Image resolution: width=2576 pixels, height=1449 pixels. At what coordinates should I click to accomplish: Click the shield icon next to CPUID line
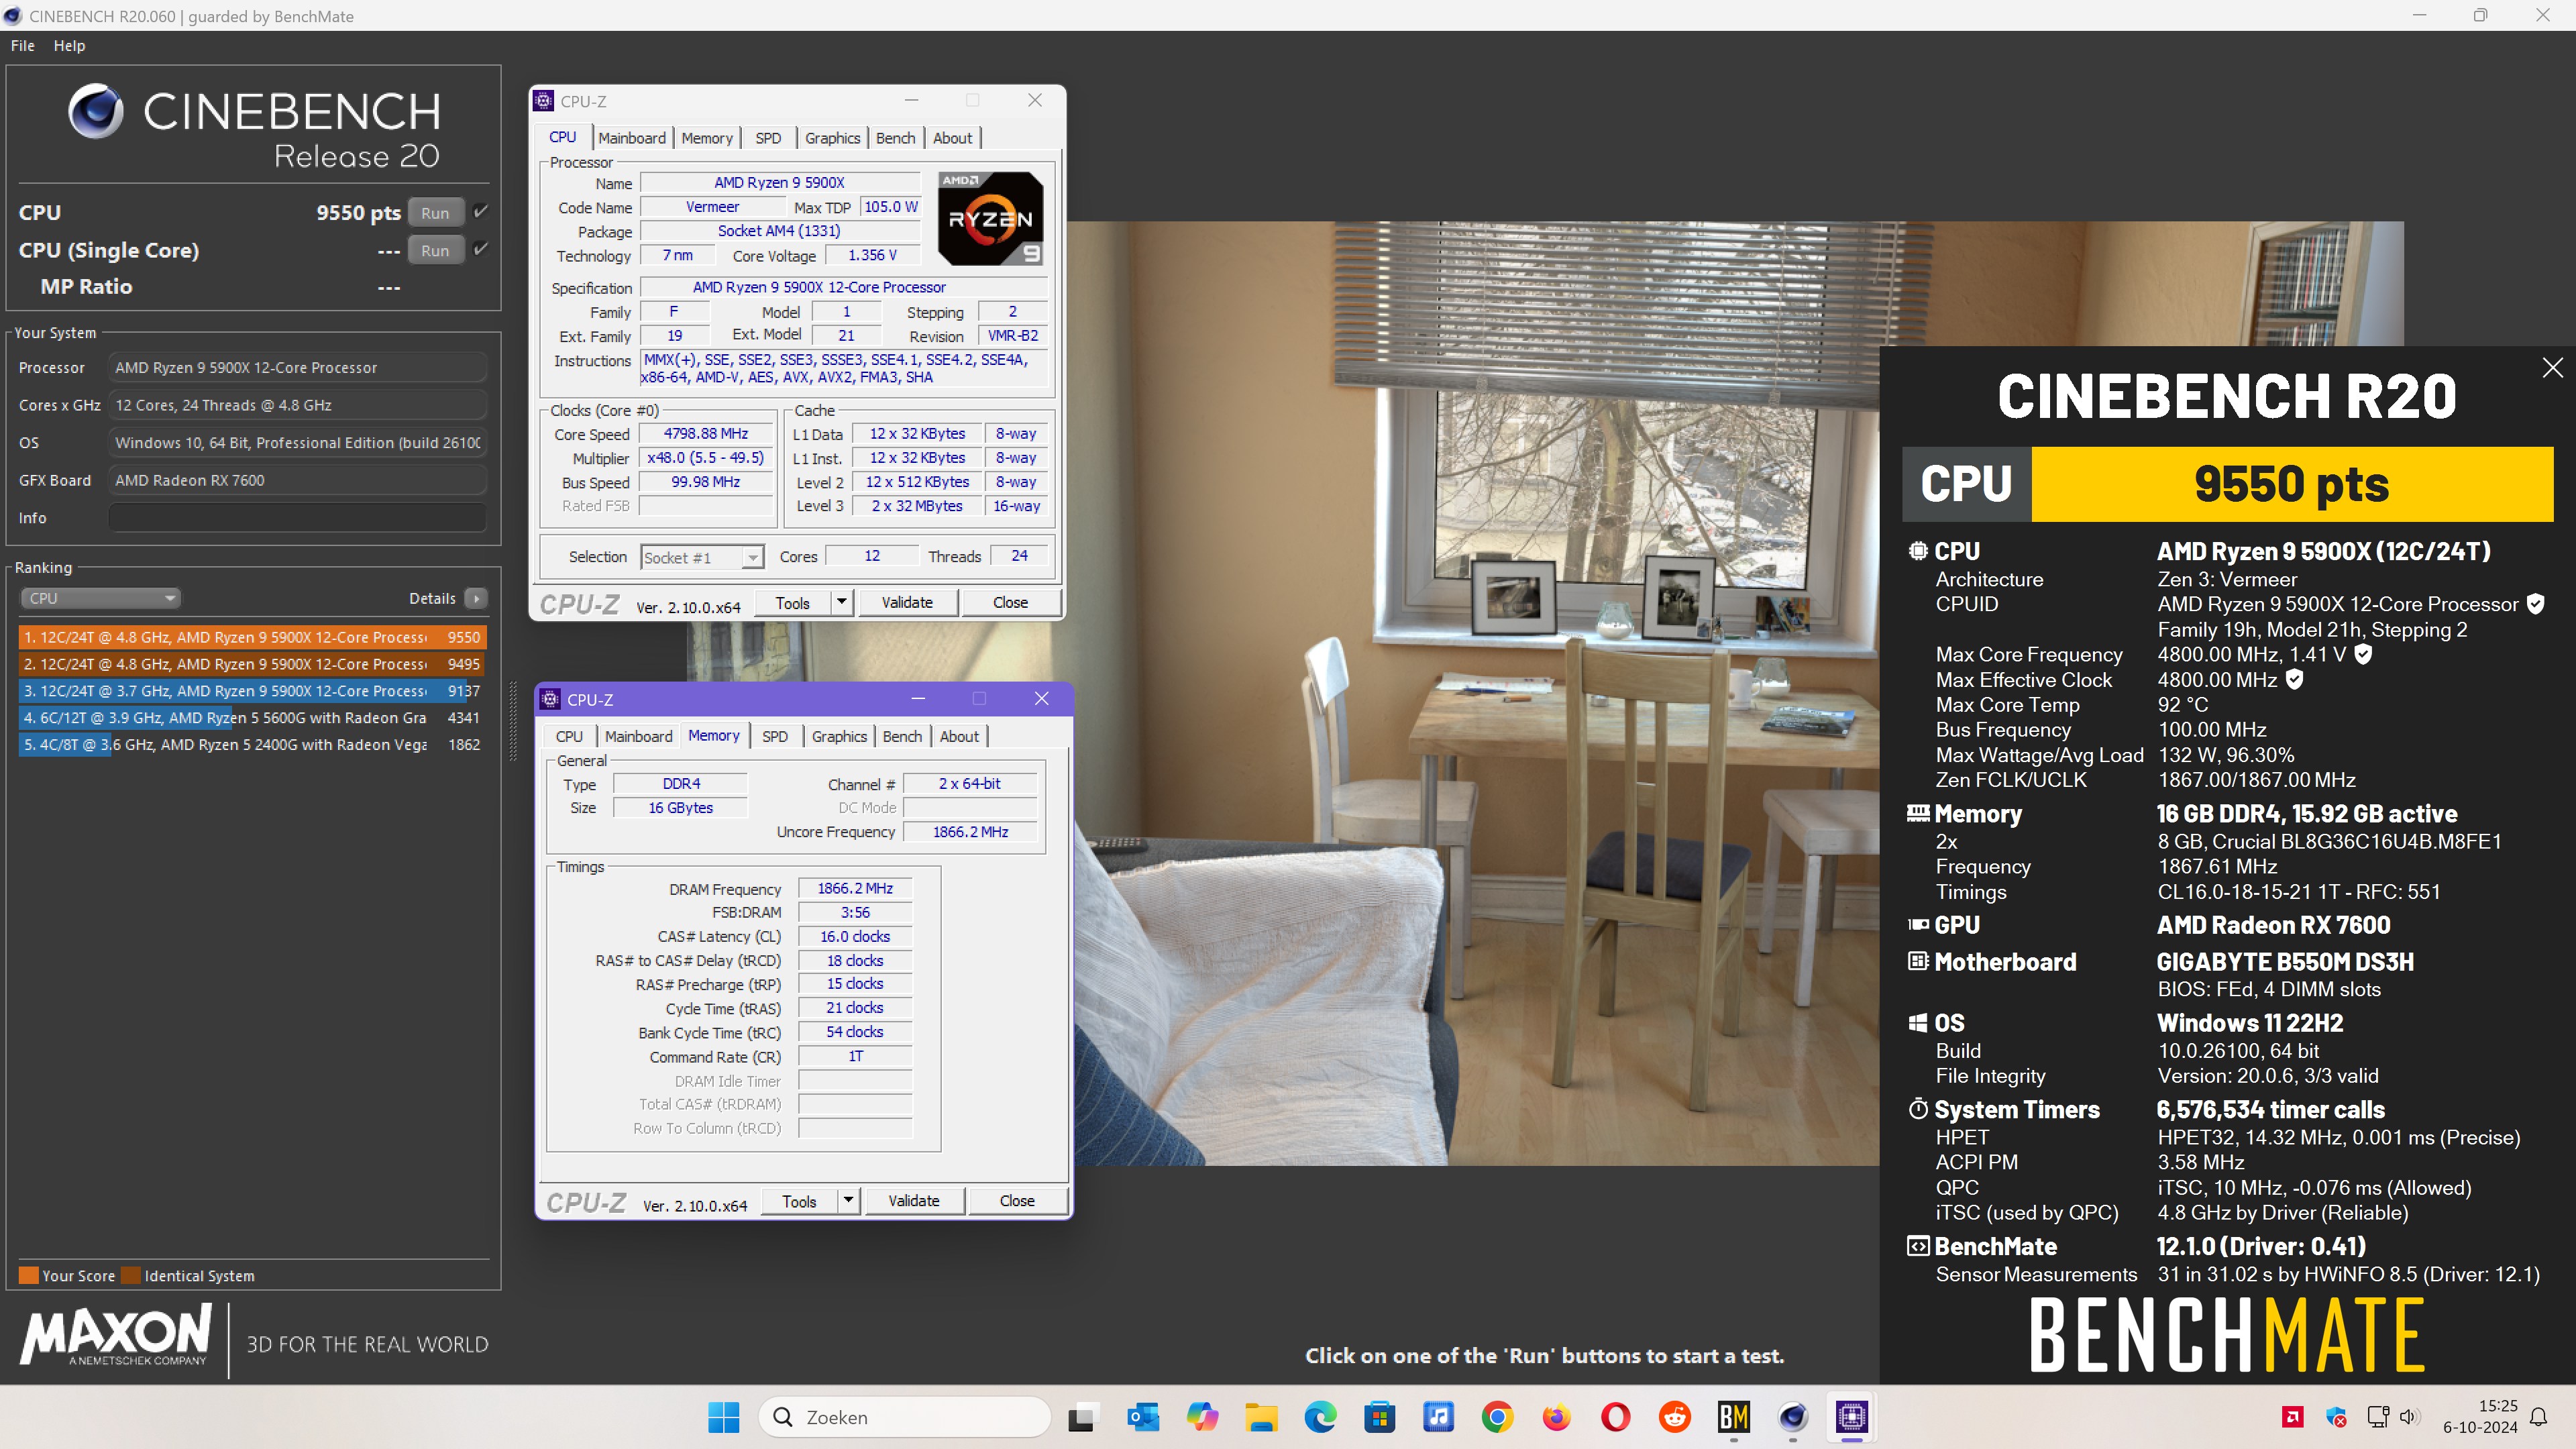[2535, 604]
